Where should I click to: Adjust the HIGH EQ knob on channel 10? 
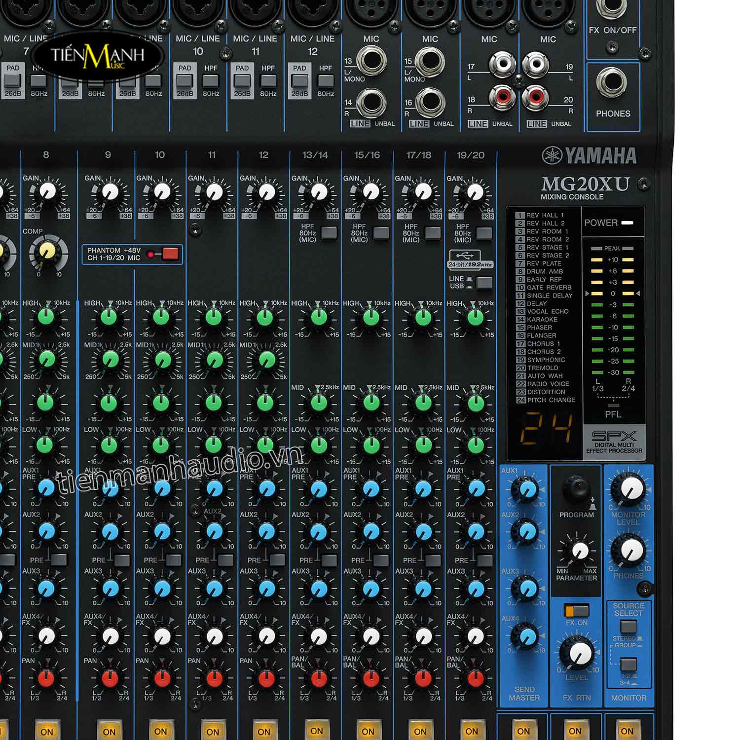[x=161, y=317]
